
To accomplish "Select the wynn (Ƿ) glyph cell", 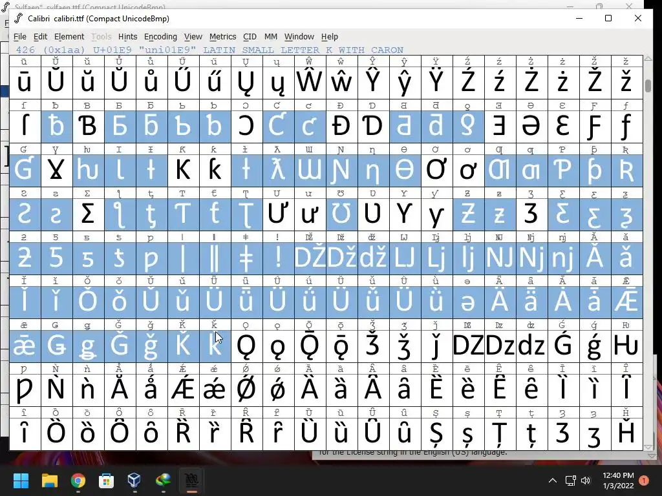I will (x=25, y=389).
